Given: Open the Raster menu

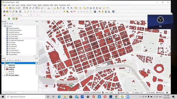Looking at the screenshot, I should pos(40,5).
